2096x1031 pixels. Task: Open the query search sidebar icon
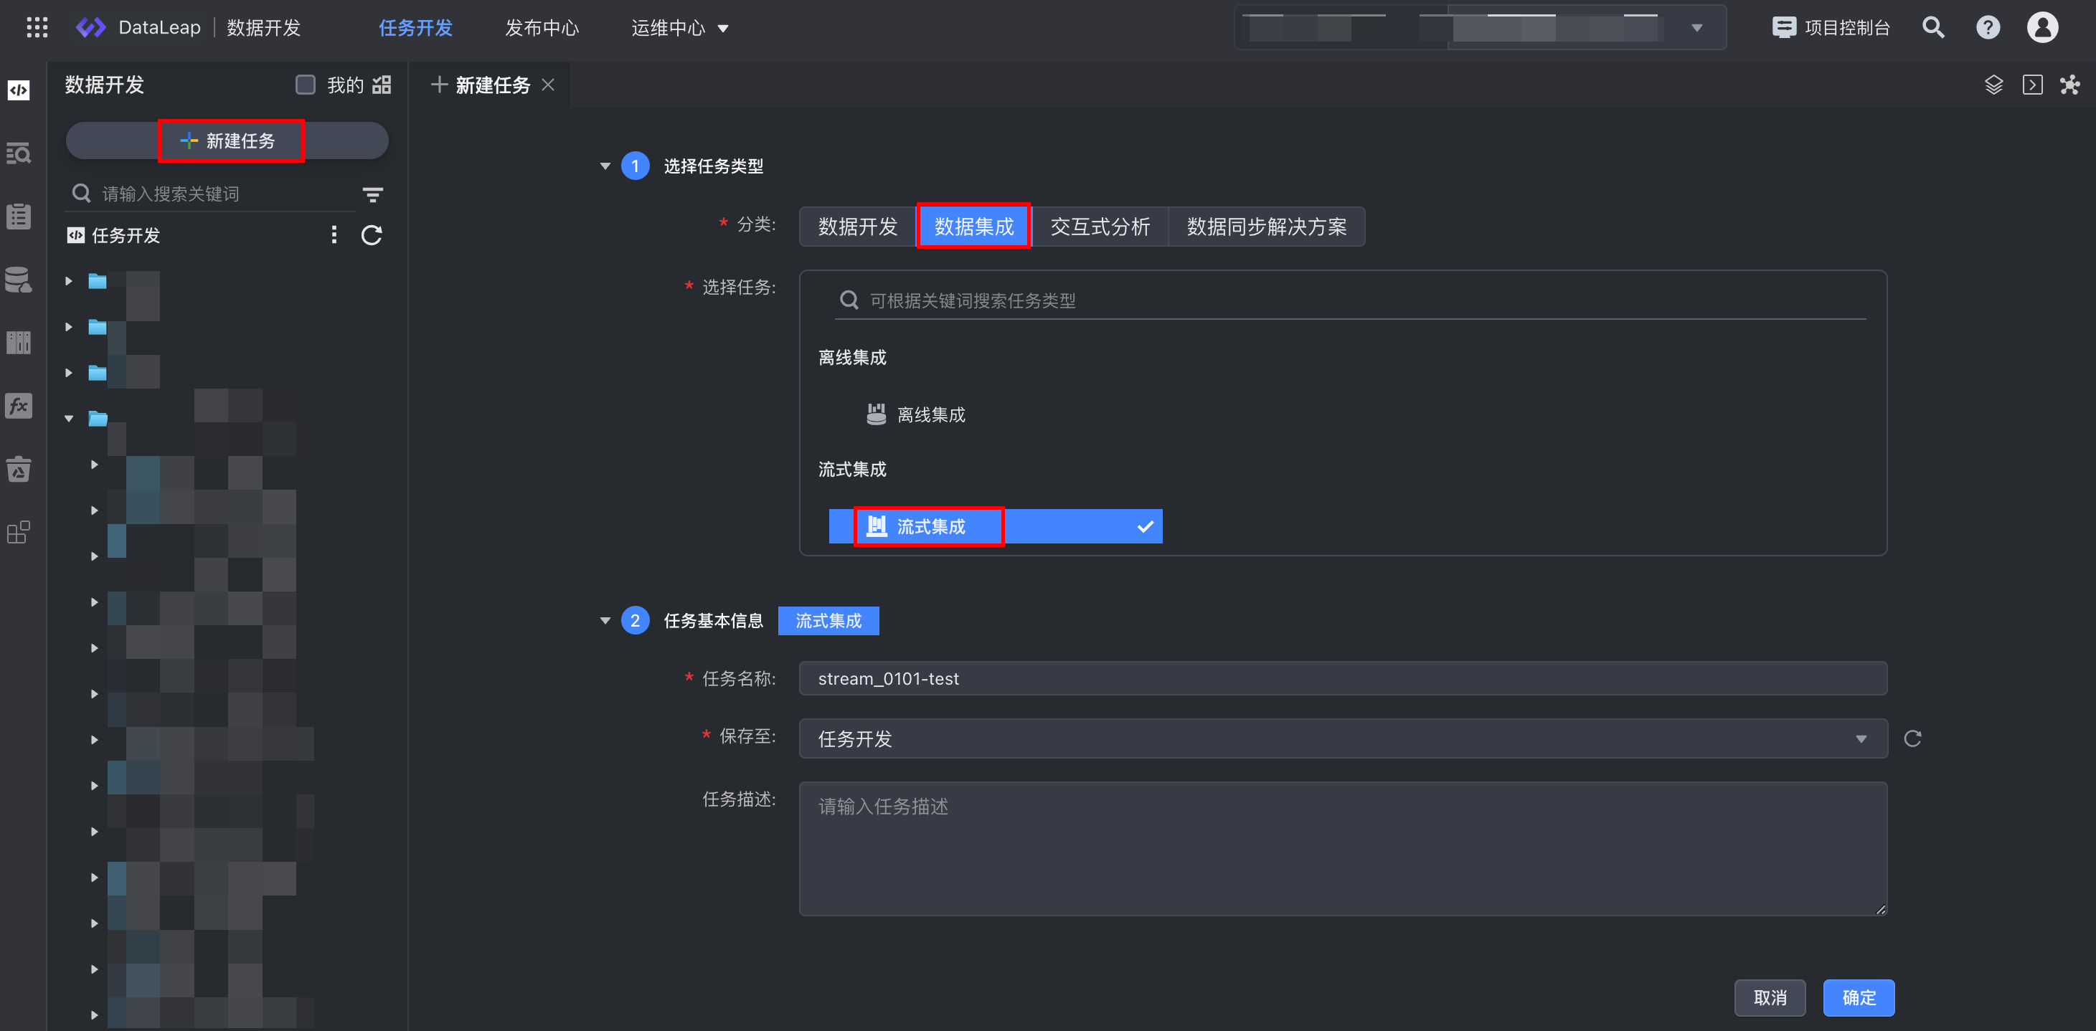pyautogui.click(x=19, y=153)
